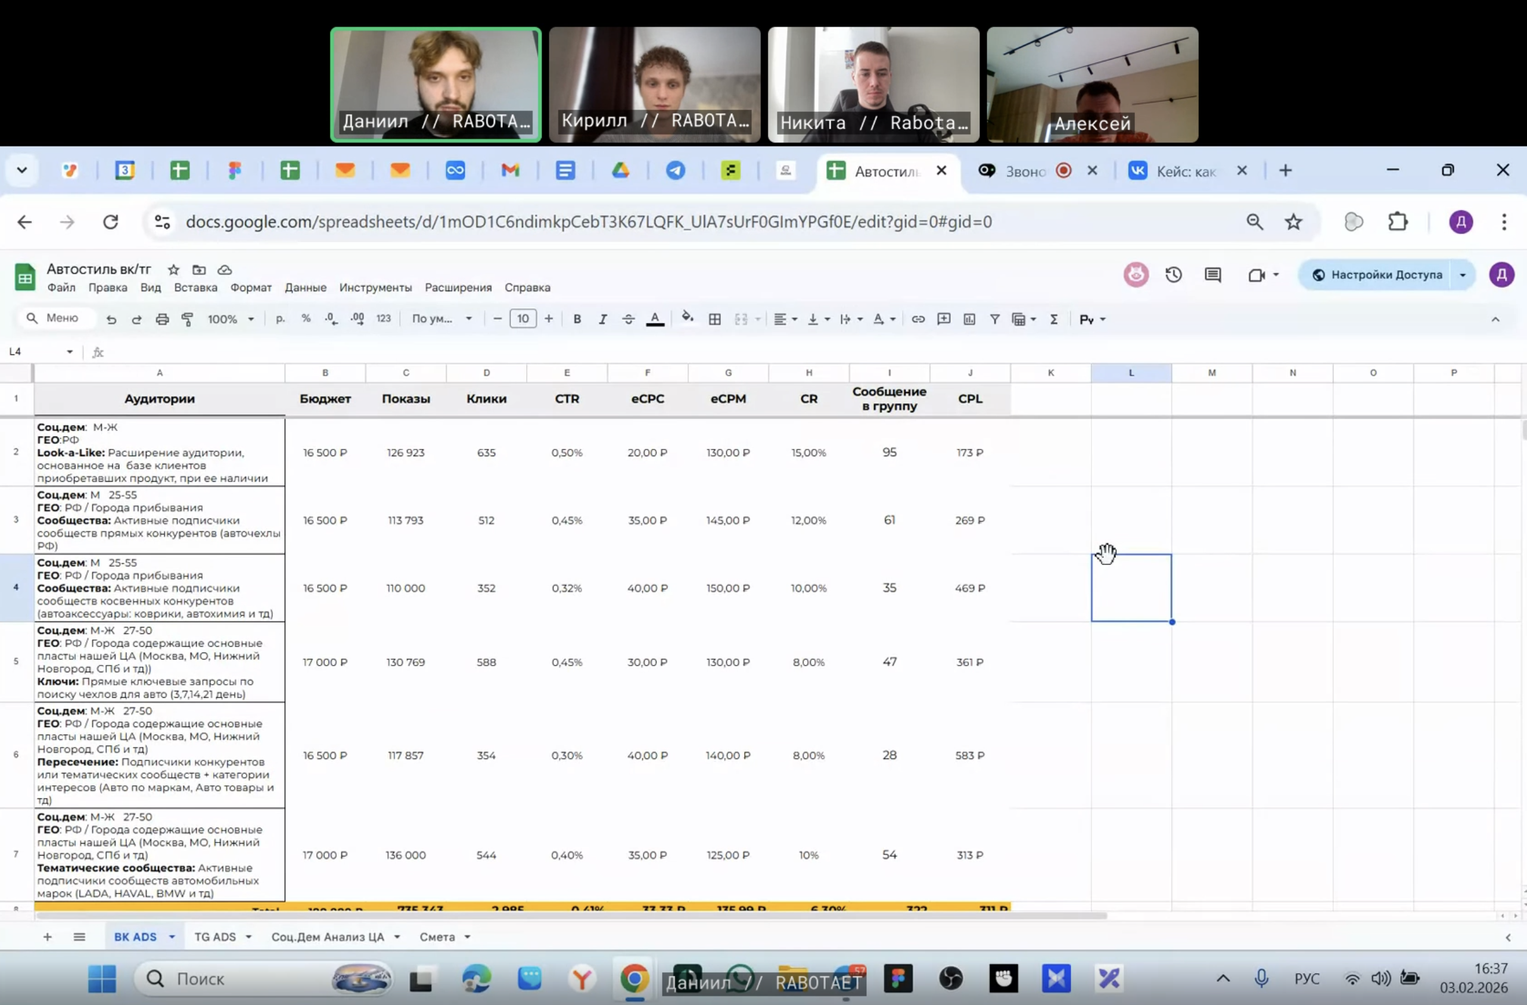Create a filter with funnel icon
The height and width of the screenshot is (1005, 1527).
[x=994, y=319]
